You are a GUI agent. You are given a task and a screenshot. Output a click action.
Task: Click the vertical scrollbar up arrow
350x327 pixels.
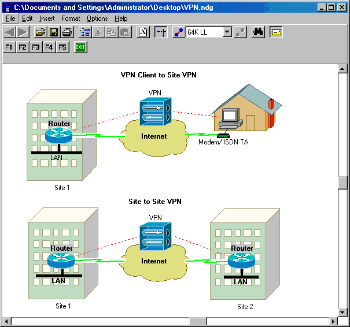click(x=342, y=69)
